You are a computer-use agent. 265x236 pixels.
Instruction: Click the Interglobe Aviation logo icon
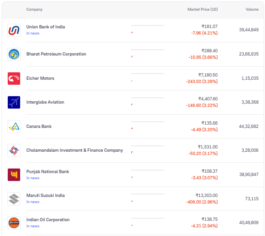14,102
